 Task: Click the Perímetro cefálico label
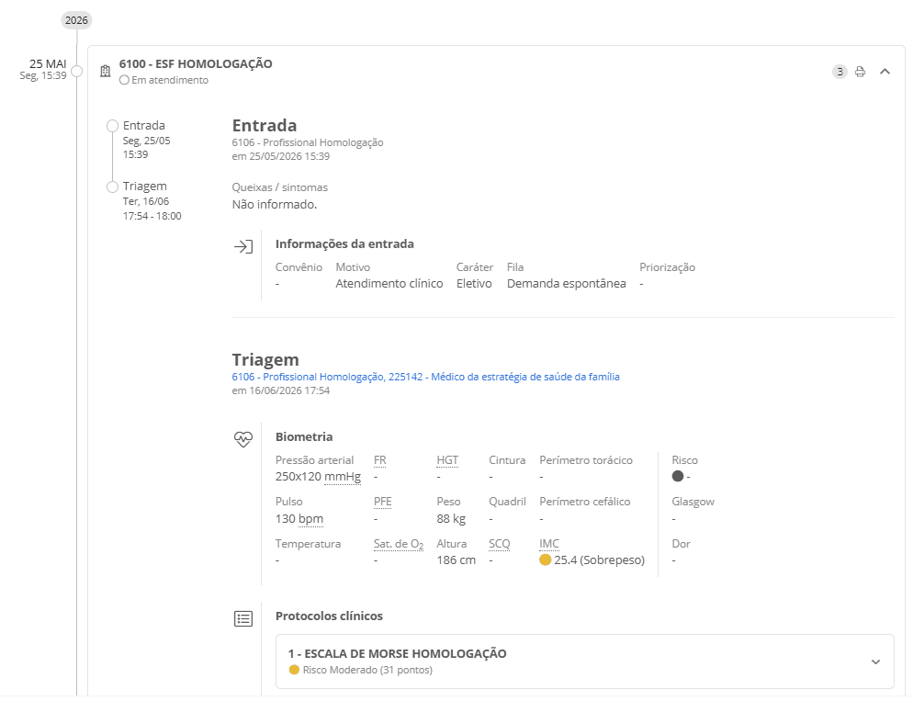click(584, 502)
